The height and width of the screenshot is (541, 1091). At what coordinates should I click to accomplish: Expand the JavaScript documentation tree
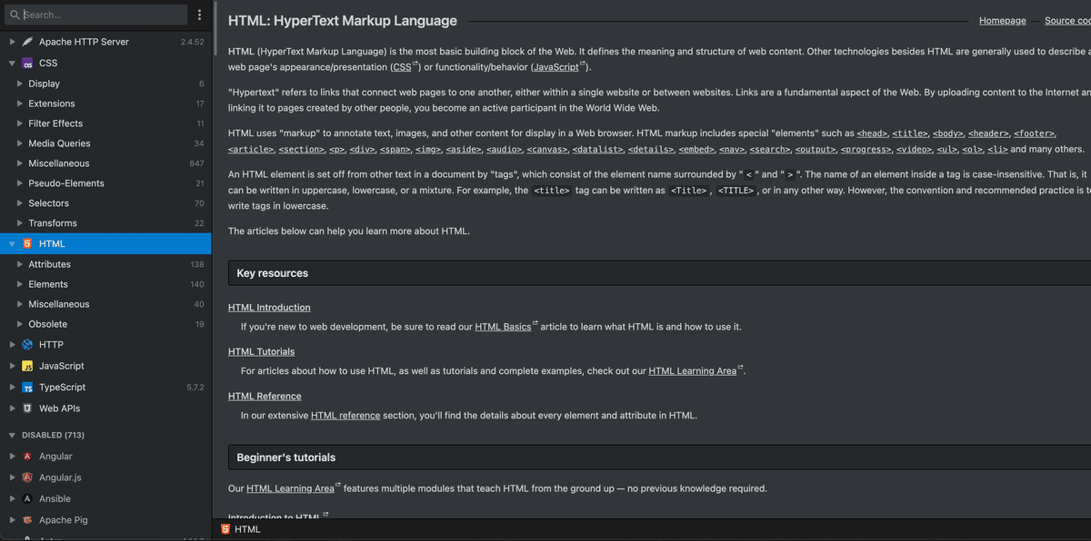12,366
